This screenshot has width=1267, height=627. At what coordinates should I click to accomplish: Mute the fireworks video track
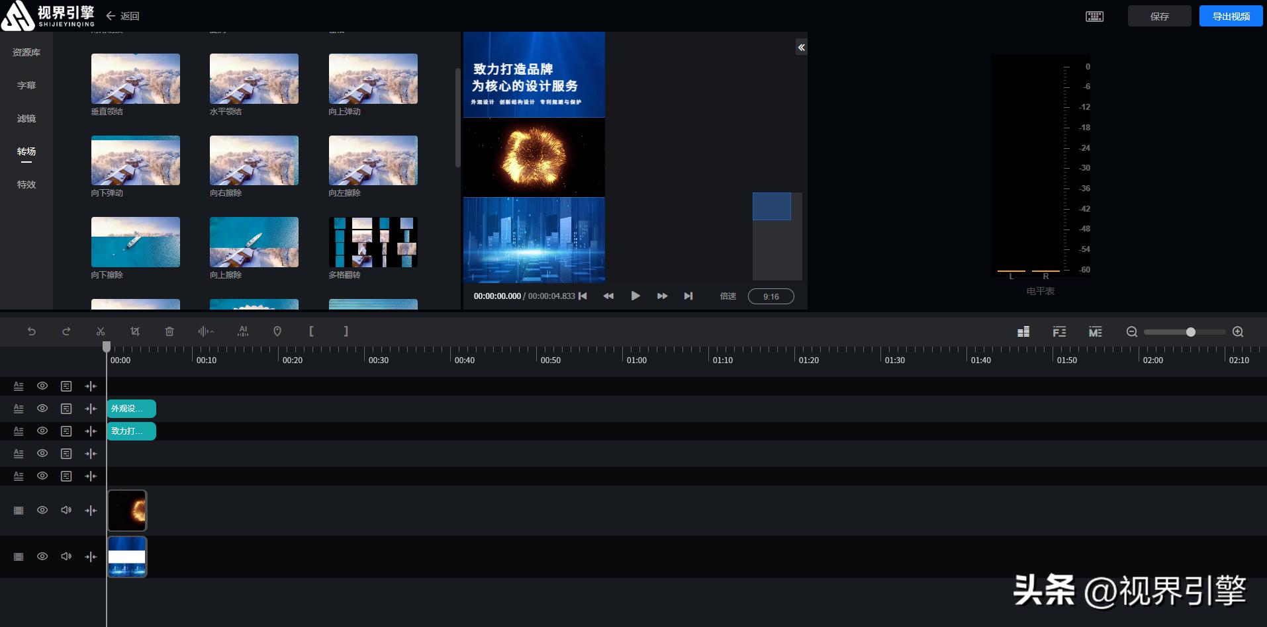click(66, 510)
